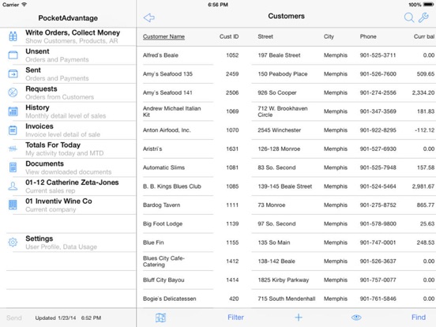Open Settings User Profile

[x=68, y=242]
